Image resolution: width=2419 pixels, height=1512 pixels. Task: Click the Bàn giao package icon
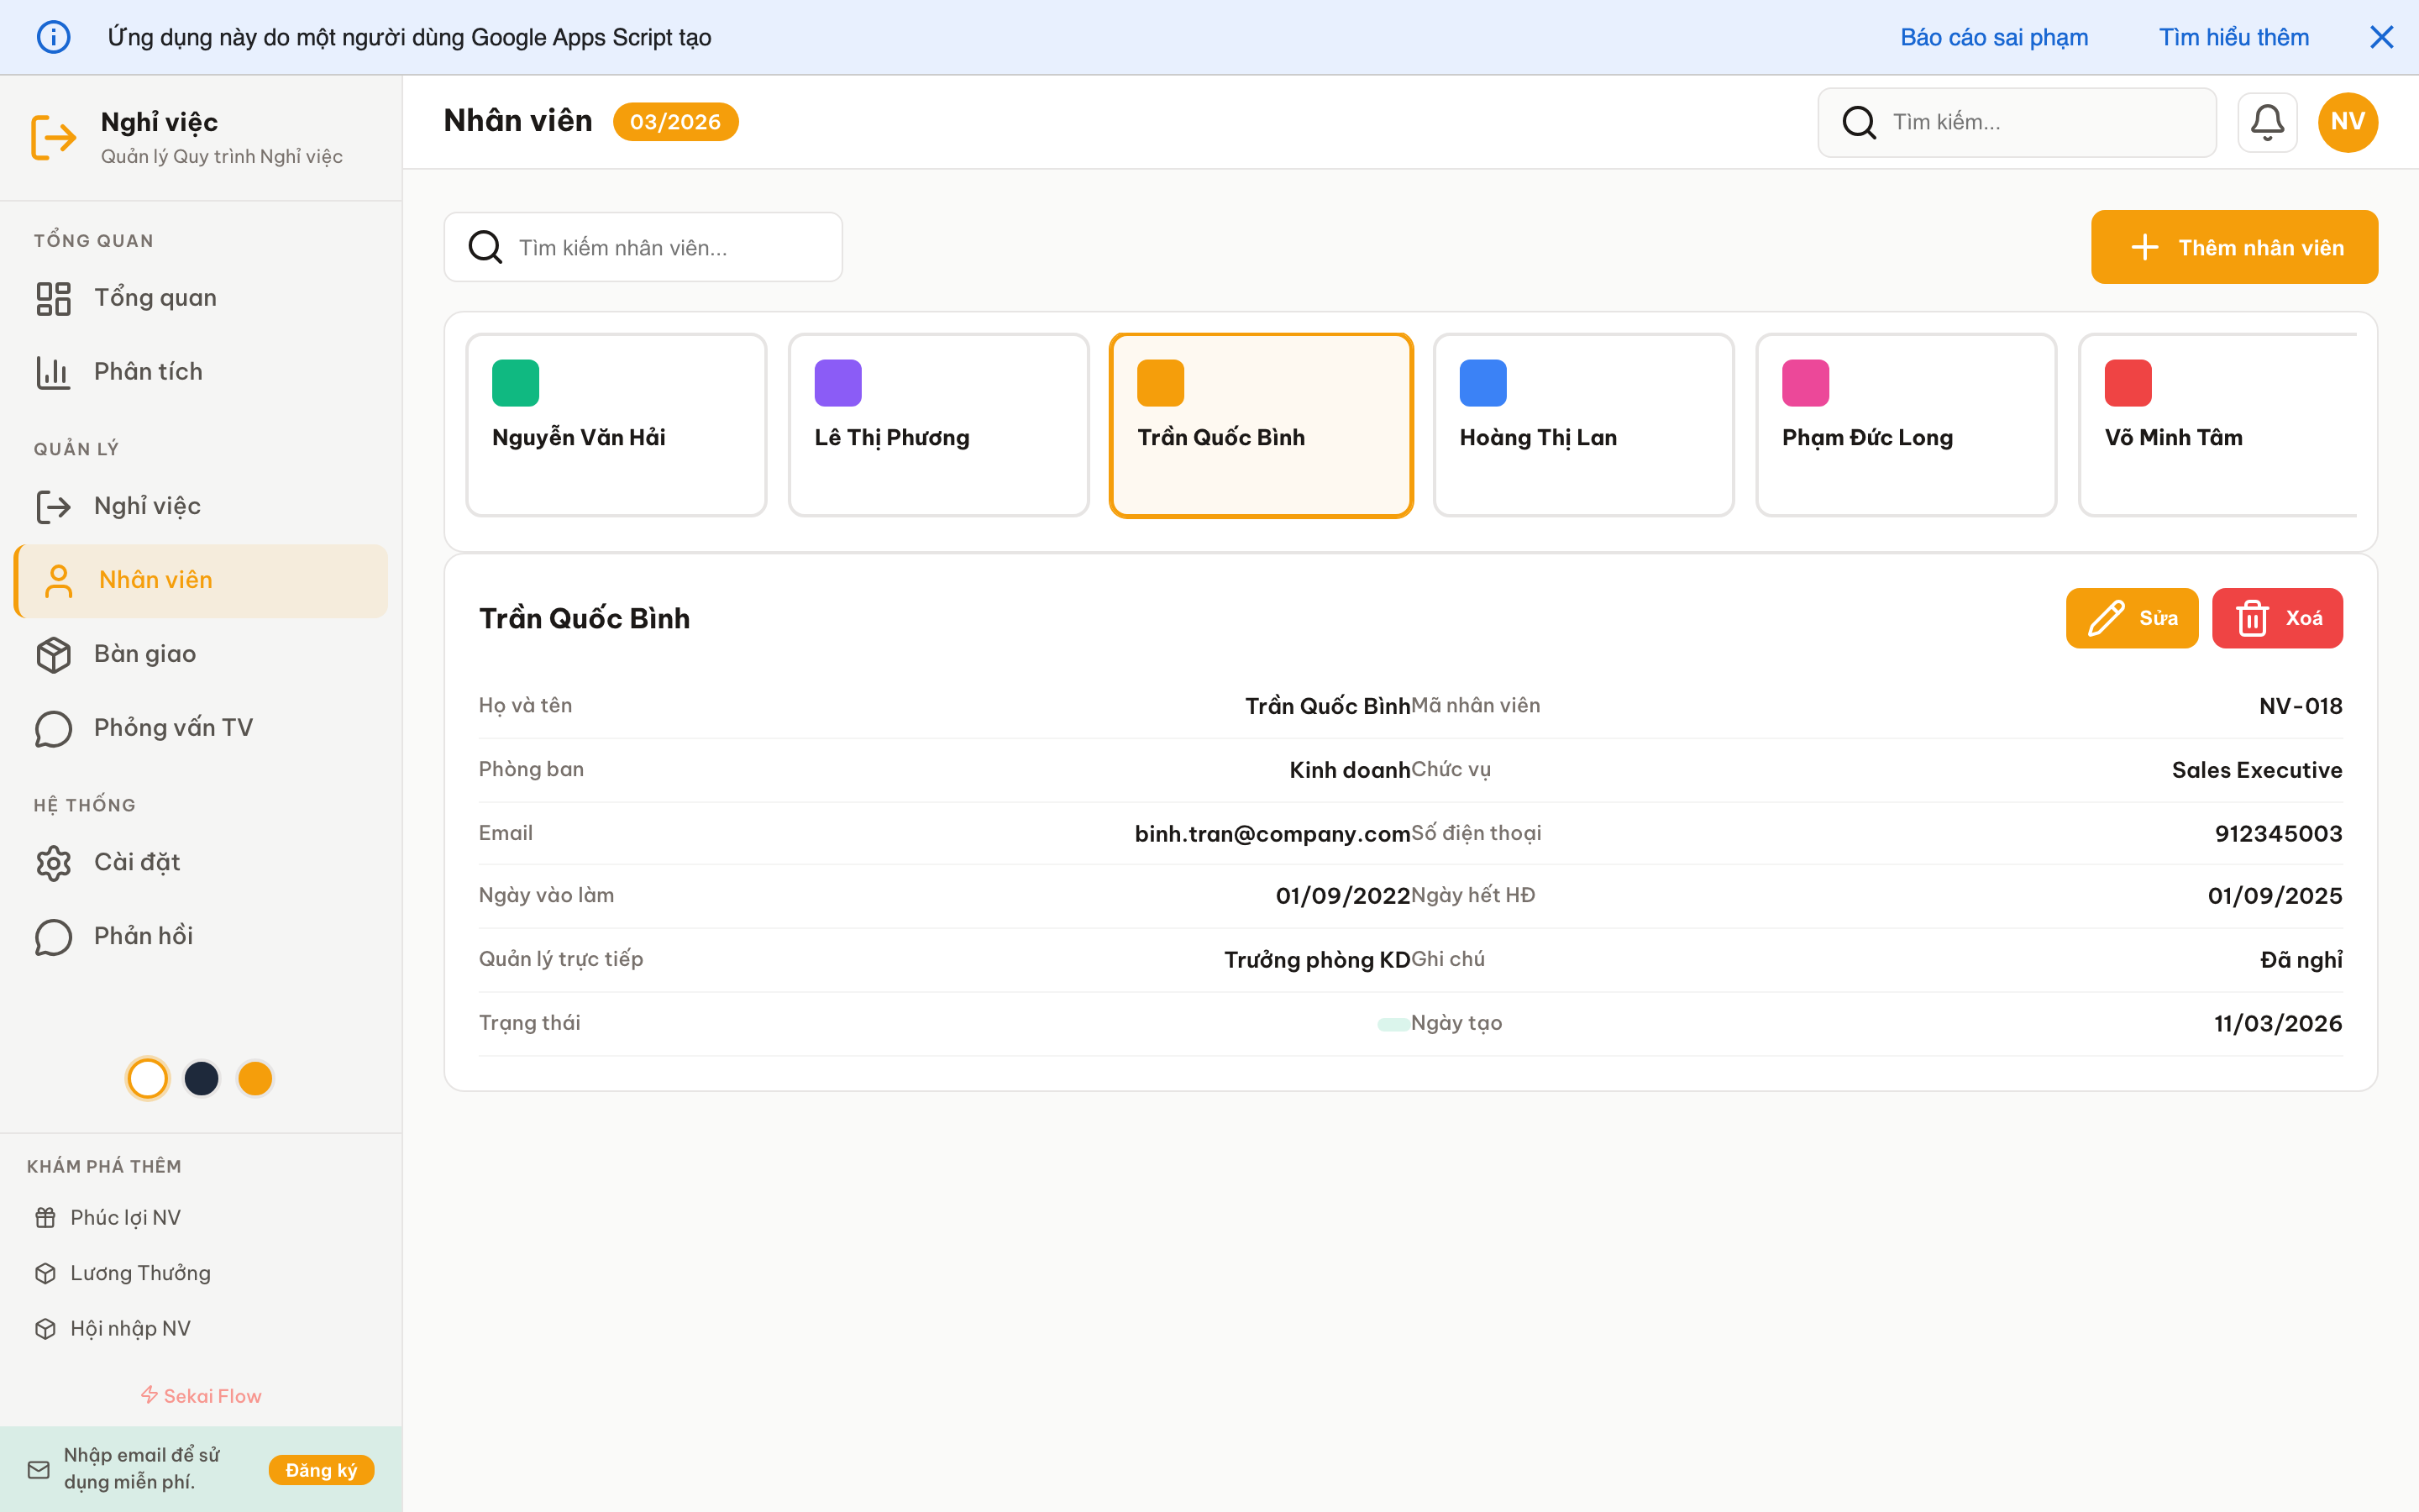[54, 654]
